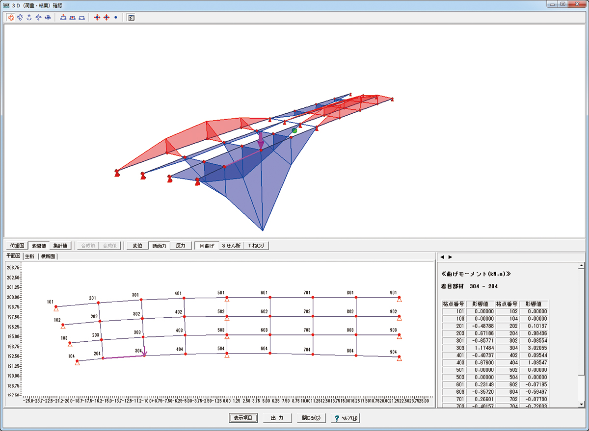Click node 304 in the plan view
Viewport: 589px width, 431px height.
[x=144, y=355]
